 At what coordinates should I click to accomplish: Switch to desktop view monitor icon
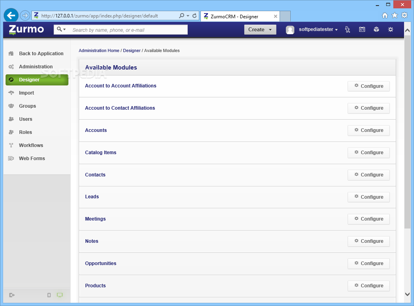pos(60,295)
